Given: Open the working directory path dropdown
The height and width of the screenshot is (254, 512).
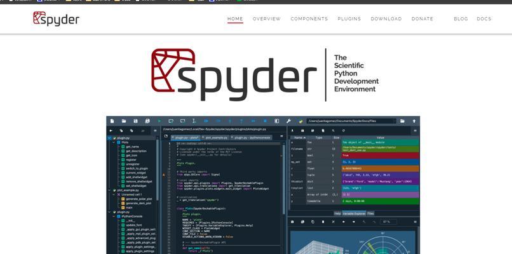Looking at the screenshot, I should coord(394,121).
